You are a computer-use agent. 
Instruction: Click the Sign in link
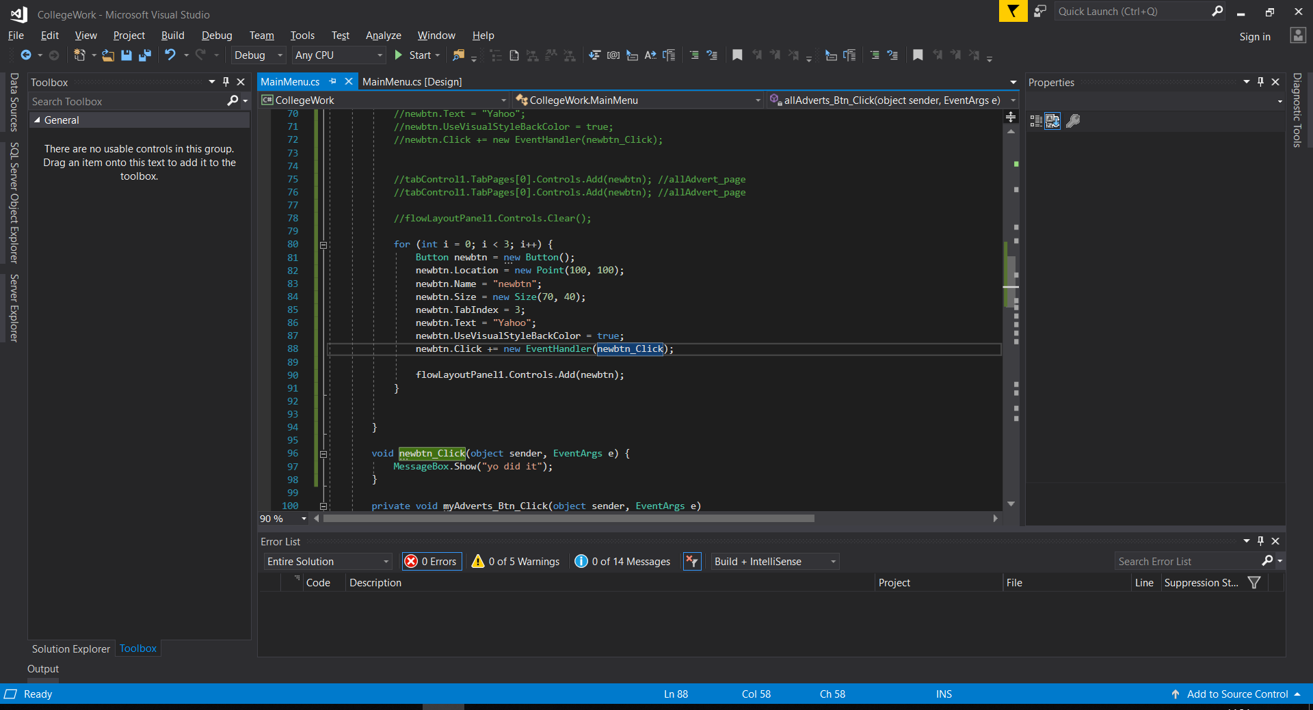tap(1254, 37)
